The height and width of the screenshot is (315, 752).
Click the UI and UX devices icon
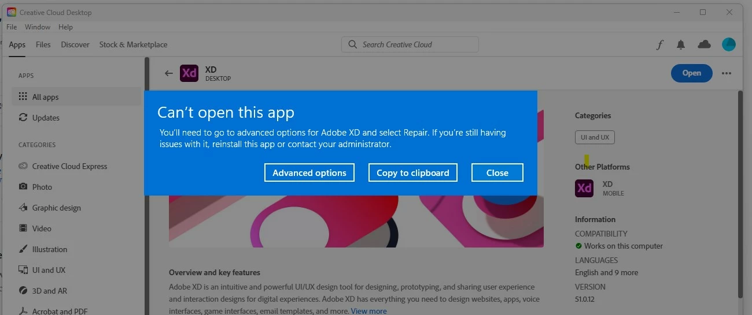pos(23,270)
